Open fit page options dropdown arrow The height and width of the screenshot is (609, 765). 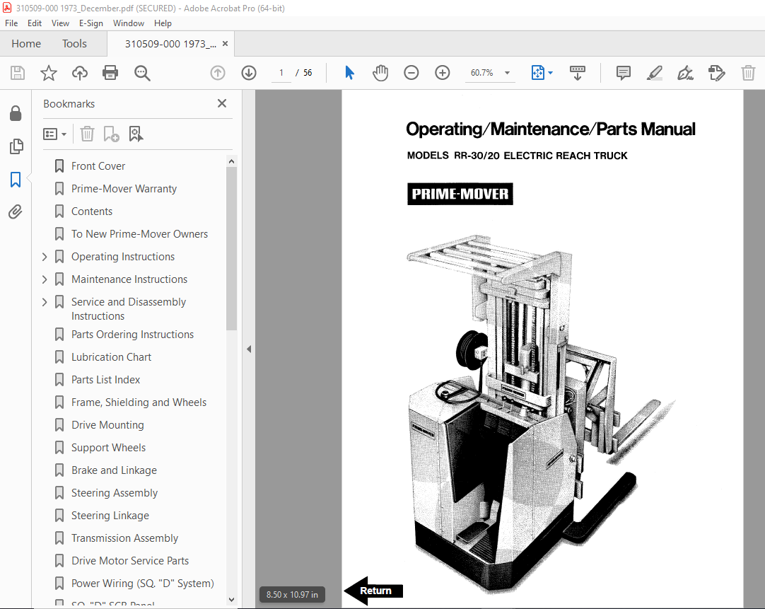point(550,73)
